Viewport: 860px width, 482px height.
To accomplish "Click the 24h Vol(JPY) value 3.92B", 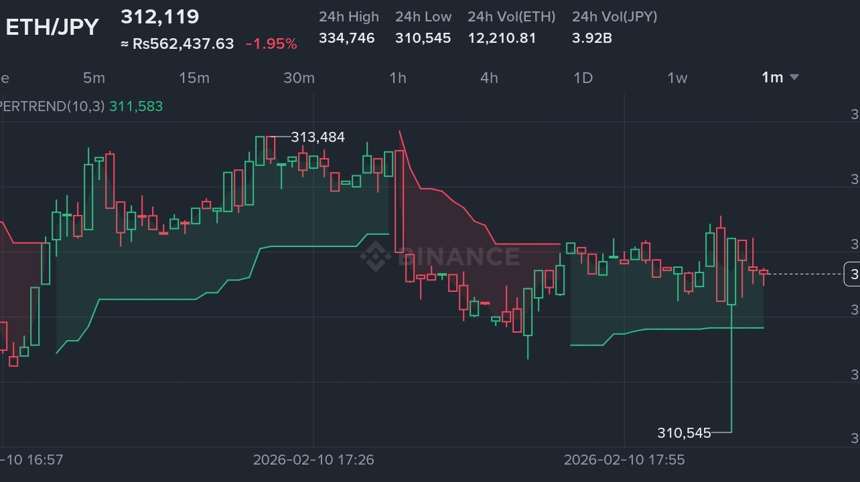I will pos(591,38).
